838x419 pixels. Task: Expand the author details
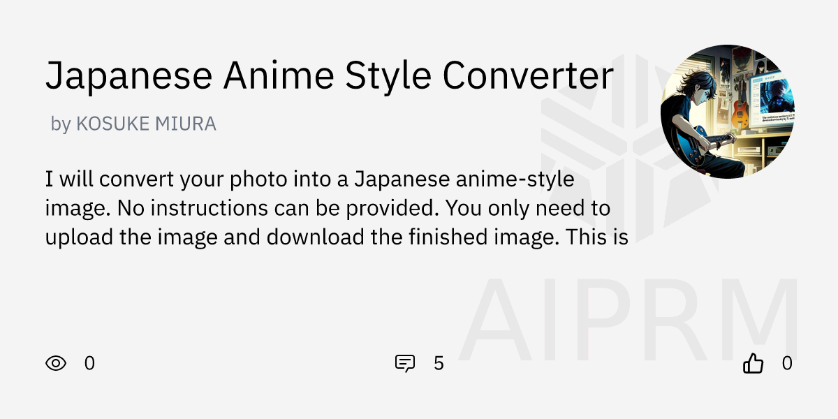point(133,123)
